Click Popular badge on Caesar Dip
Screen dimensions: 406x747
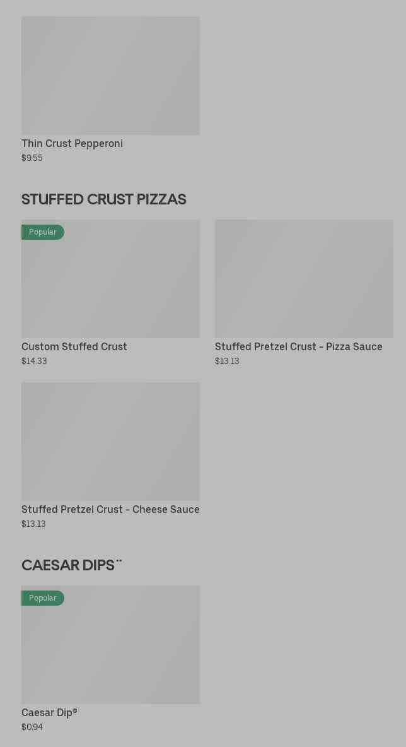click(x=43, y=598)
